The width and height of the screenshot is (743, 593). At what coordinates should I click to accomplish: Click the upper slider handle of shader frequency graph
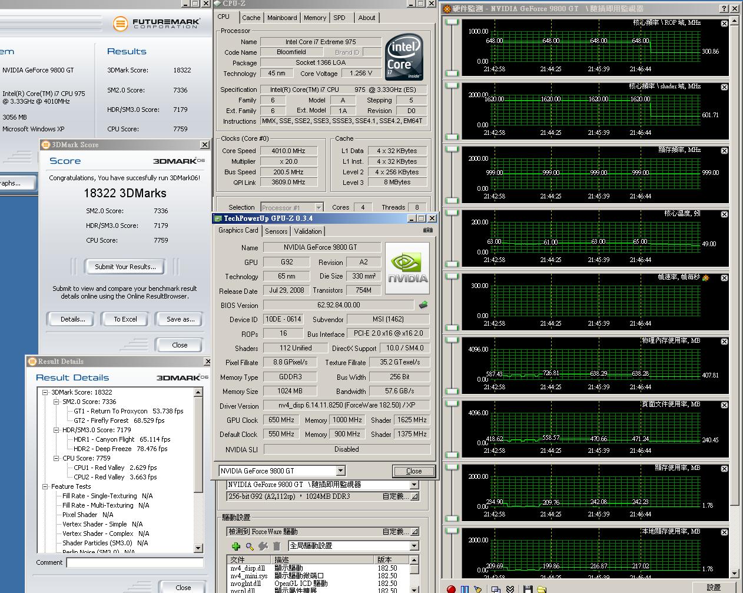[x=452, y=86]
